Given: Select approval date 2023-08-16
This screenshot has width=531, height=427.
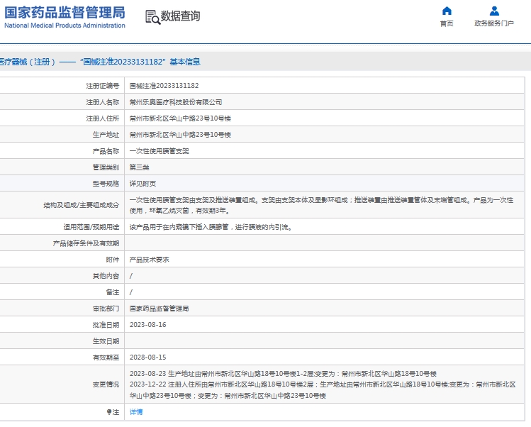Looking at the screenshot, I should coord(148,325).
